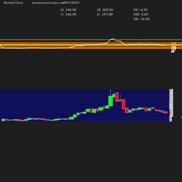This screenshot has width=182, height=182.
Task: Click the "350" axis label
Action: (174, 43)
